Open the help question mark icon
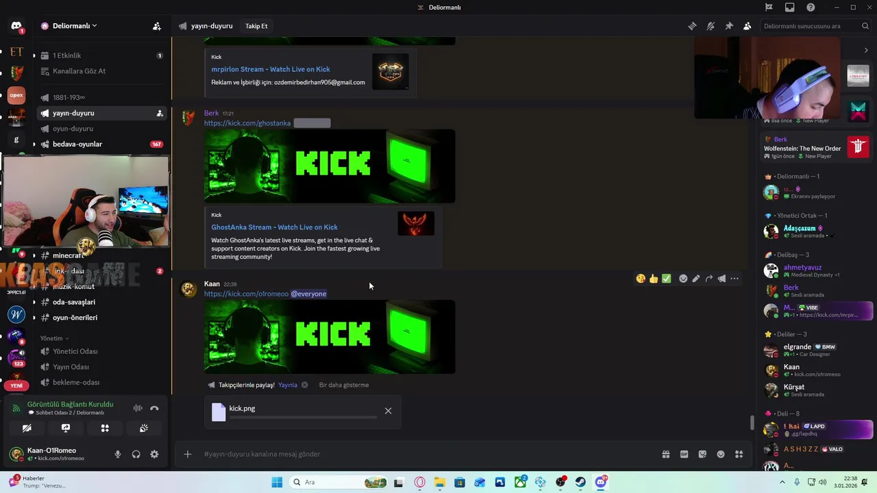The width and height of the screenshot is (877, 493). [x=811, y=8]
